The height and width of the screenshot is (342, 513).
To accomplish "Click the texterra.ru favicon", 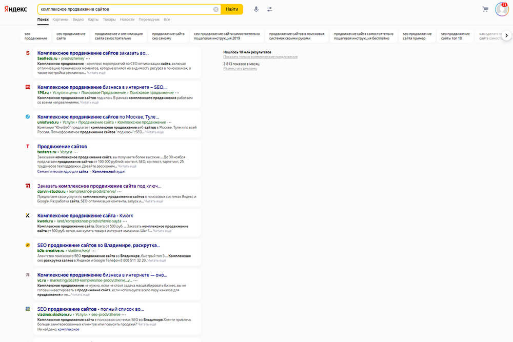I will [28, 147].
